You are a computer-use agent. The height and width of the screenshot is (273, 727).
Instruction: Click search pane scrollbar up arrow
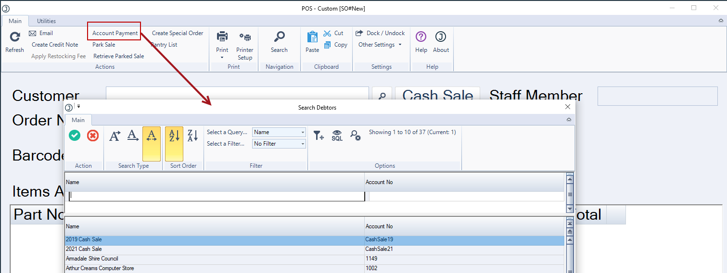[x=570, y=179]
